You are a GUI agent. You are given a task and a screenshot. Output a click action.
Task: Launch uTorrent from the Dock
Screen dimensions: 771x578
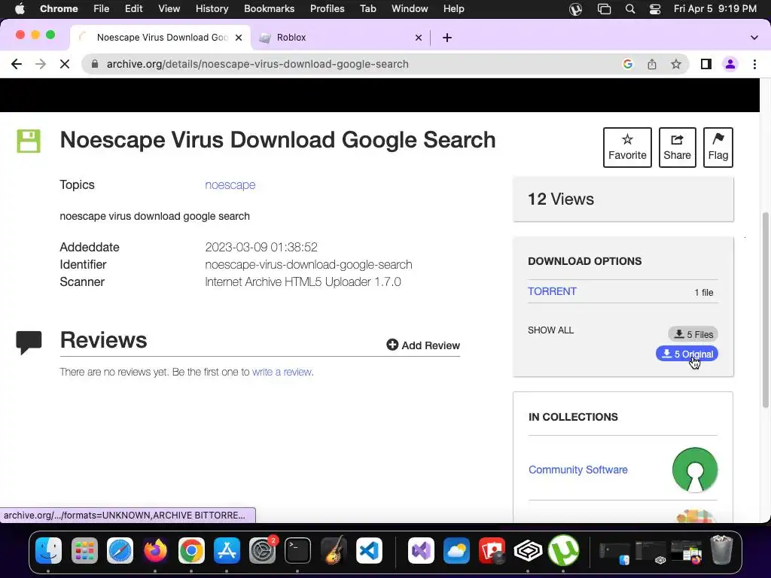tap(563, 550)
